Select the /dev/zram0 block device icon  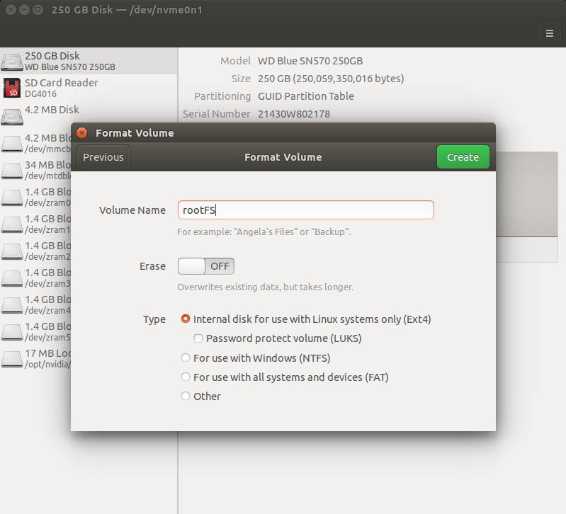12,198
